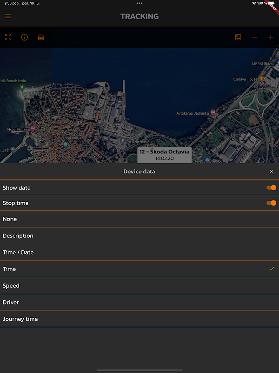Tap the Jereb shop marker
279x373 pixels.
[x=207, y=160]
